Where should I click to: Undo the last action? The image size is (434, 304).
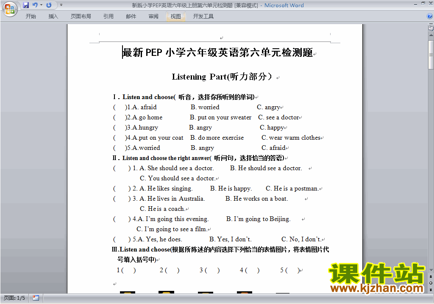(x=35, y=5)
